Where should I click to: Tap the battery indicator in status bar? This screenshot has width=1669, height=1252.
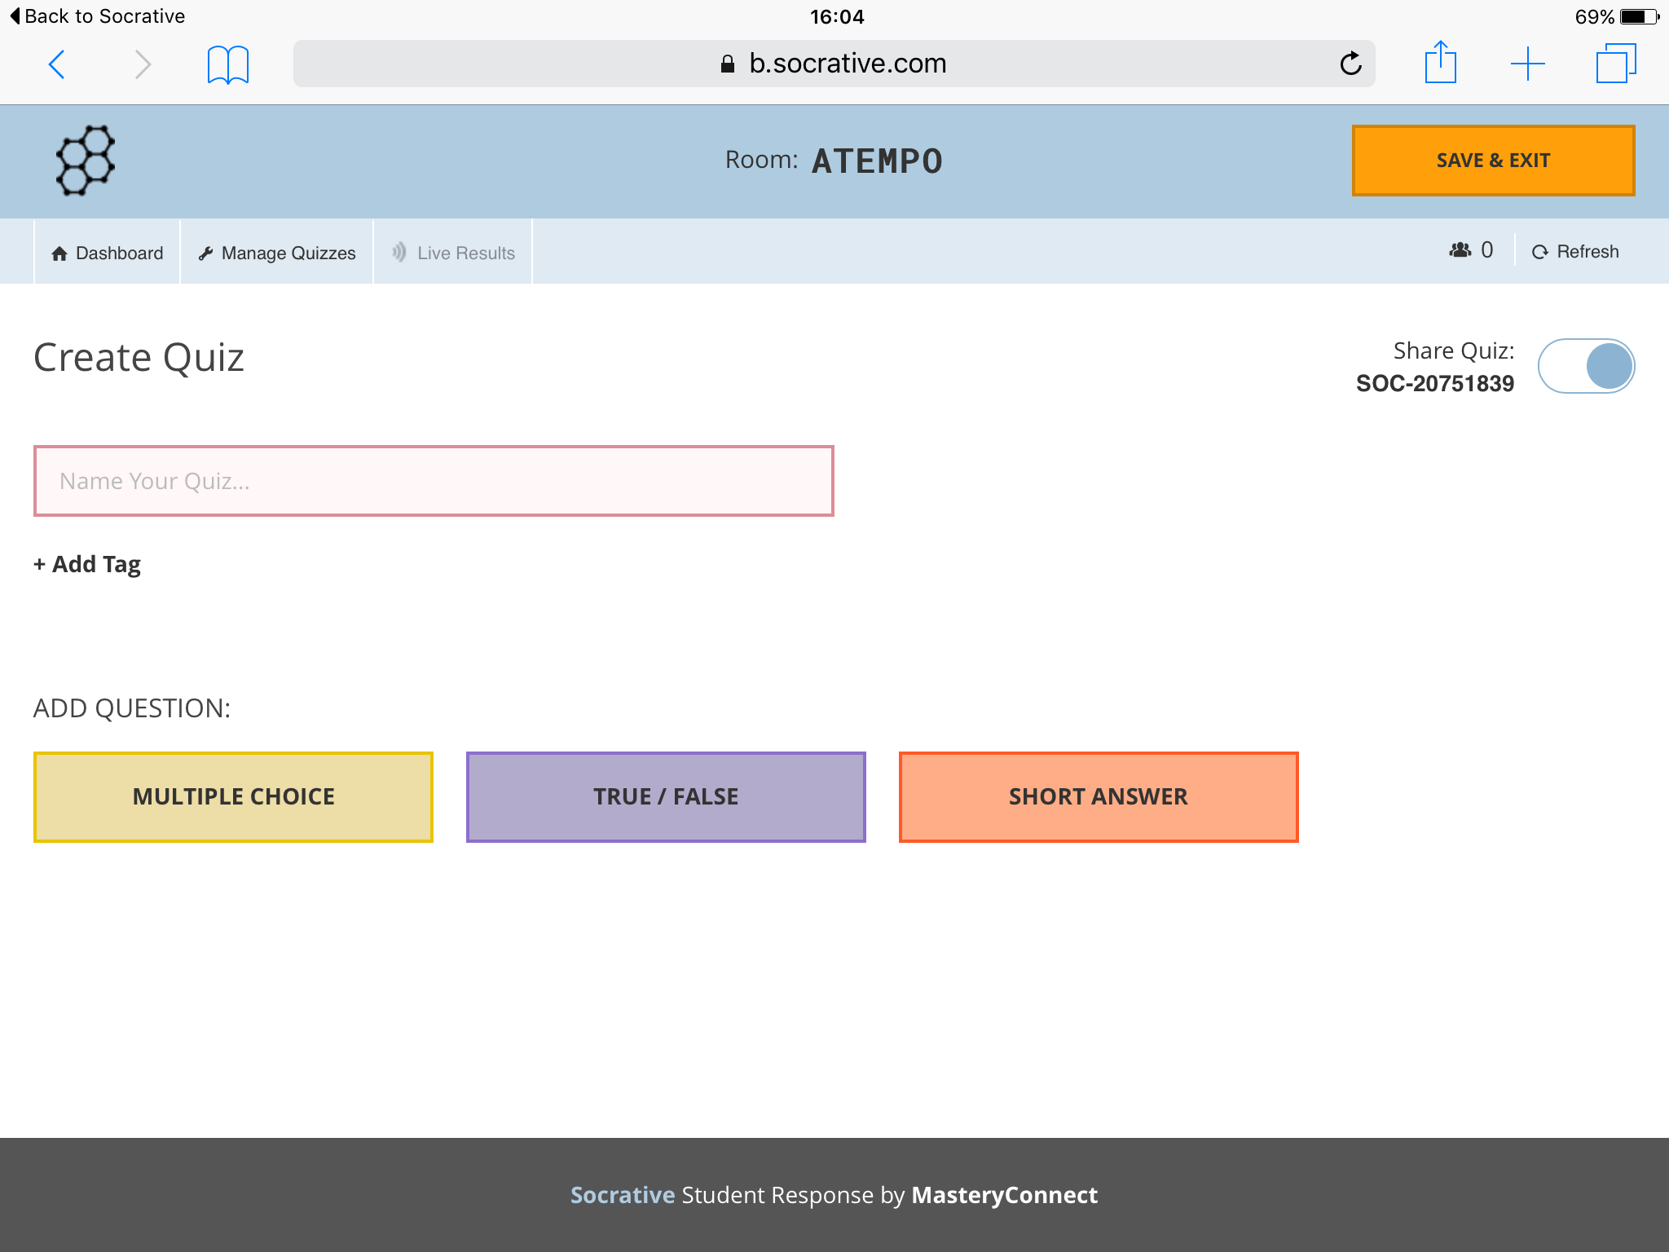pos(1640,16)
